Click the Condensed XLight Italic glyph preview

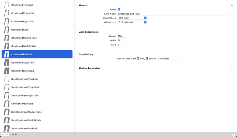[7, 13]
